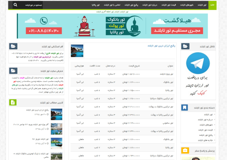Open the sidebar category 'شهرهای تایلند'
Image resolution: width=227 pixels, height=160 pixels.
coord(206,125)
